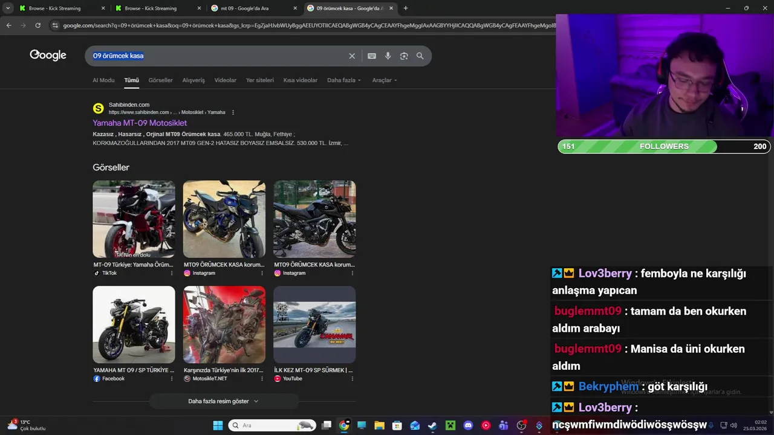774x435 pixels.
Task: Open Steam from the taskbar
Action: 432,425
